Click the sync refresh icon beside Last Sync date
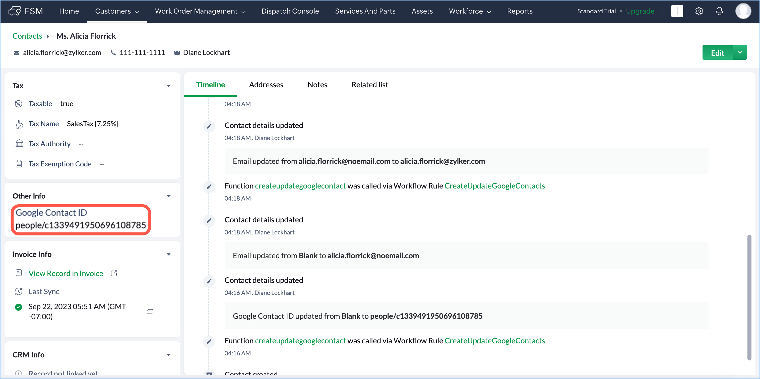The height and width of the screenshot is (379, 760). 150,311
